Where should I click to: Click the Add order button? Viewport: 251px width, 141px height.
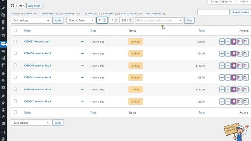point(34,6)
